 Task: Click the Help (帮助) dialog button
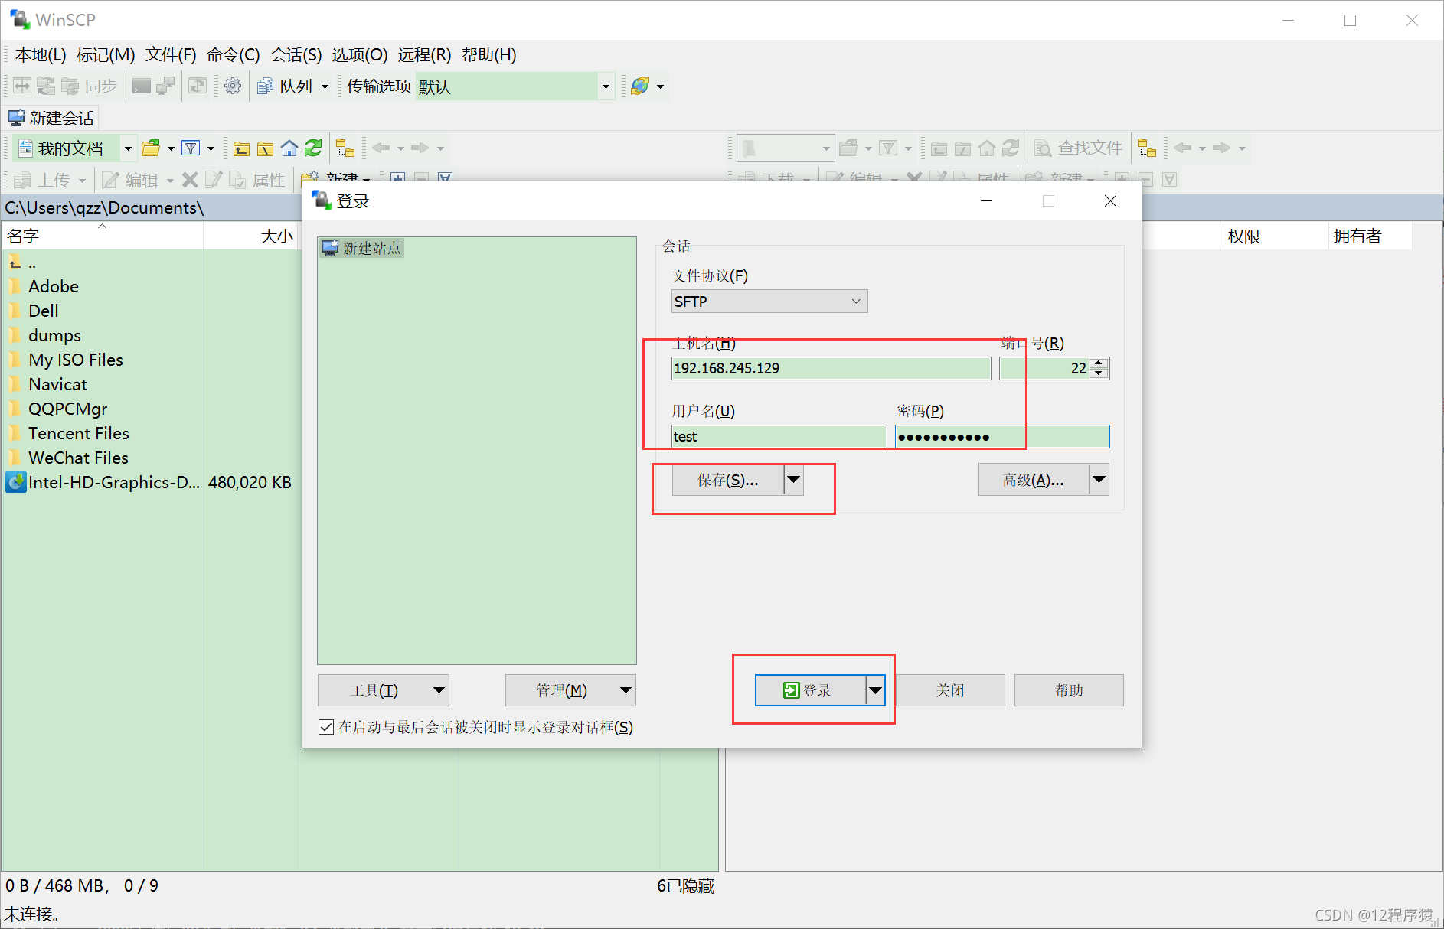(1069, 690)
